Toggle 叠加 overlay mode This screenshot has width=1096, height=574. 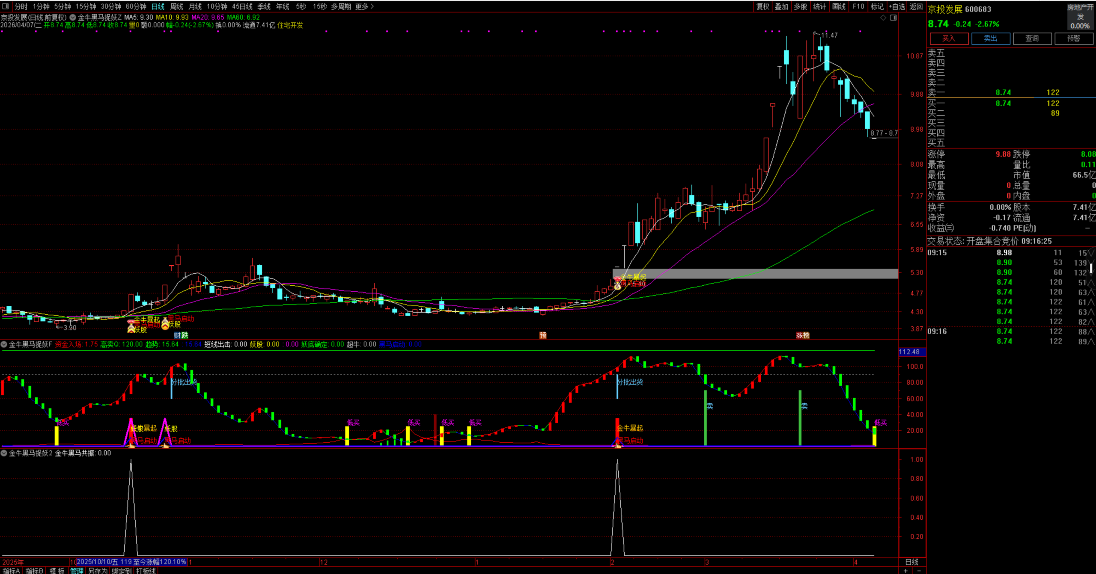click(x=781, y=6)
